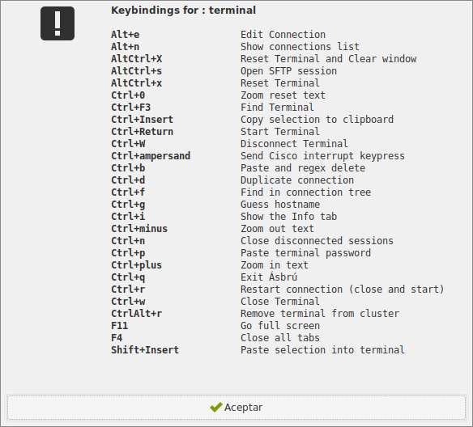Click the green checkmark on Aceptar
473x427 pixels.
click(216, 407)
